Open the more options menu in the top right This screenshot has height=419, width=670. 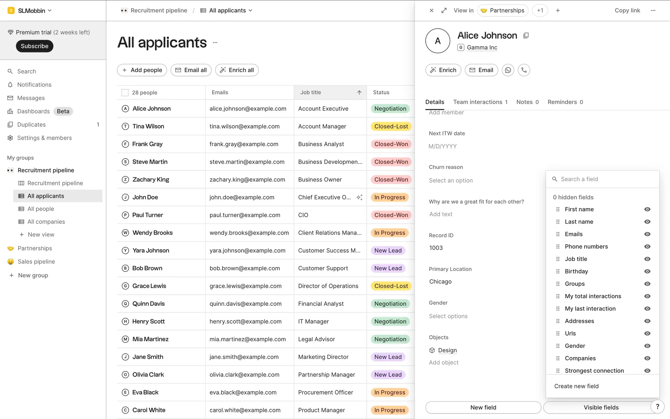[x=653, y=10]
